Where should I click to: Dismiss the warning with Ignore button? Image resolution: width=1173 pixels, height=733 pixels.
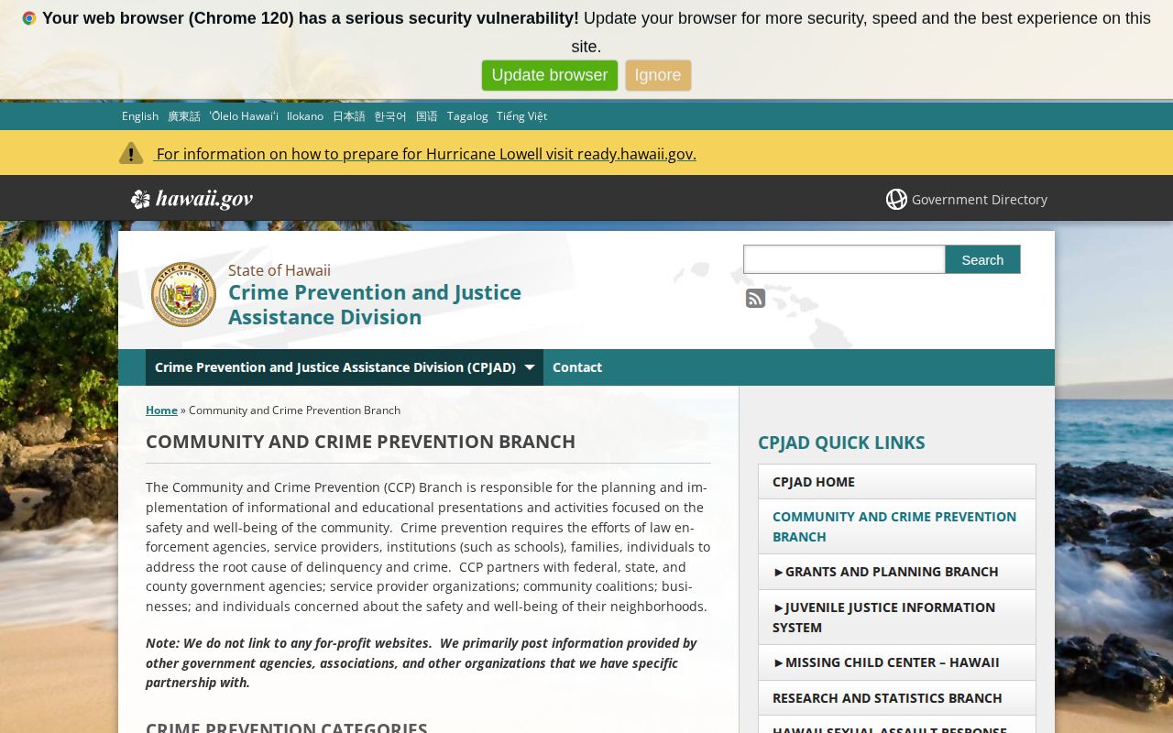click(658, 75)
